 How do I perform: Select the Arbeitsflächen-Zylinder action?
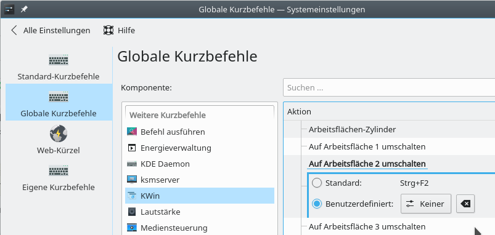pos(352,129)
